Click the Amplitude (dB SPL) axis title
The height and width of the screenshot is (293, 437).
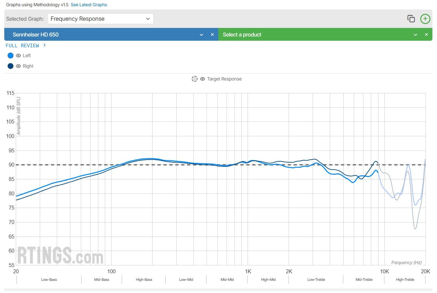point(19,116)
